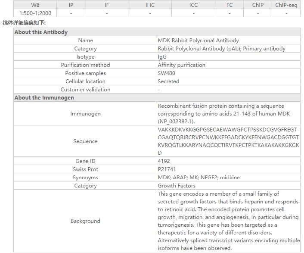Click the FC column header
The width and height of the screenshot is (304, 253).
tap(230, 5)
